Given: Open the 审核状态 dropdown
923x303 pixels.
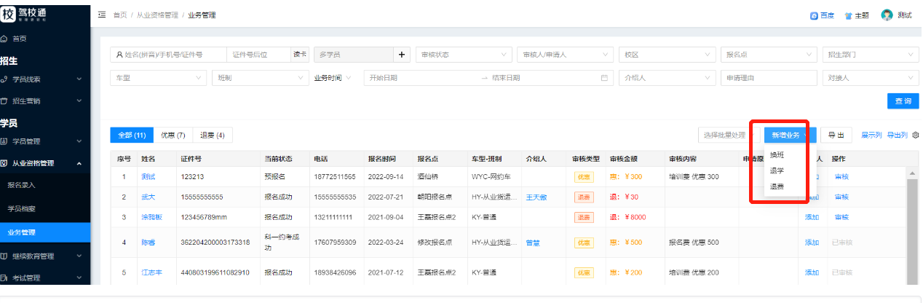Looking at the screenshot, I should (x=464, y=55).
